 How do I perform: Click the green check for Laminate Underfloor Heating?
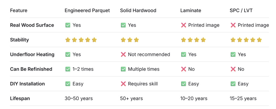coord(183,54)
